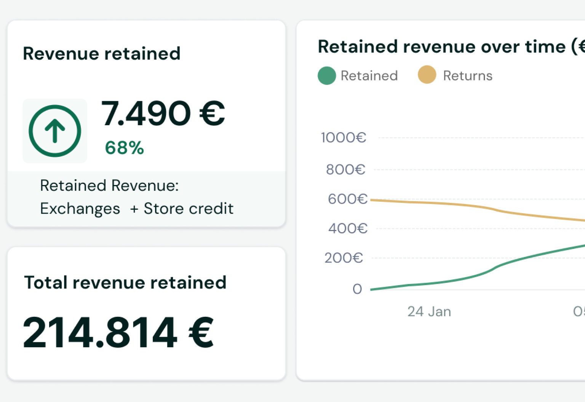
Task: Click the Exchanges + Store credit text
Action: coord(137,209)
